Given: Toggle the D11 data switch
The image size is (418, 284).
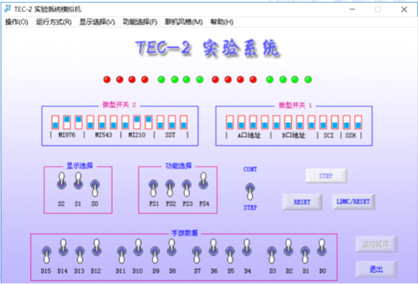Looking at the screenshot, I should 121,255.
